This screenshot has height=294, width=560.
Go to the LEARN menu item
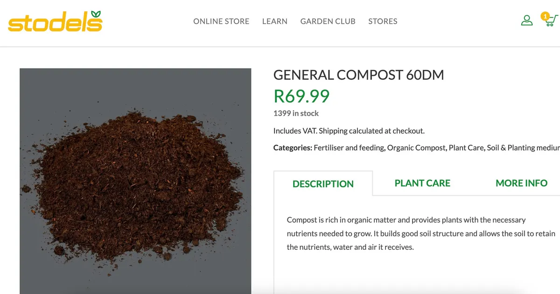pyautogui.click(x=275, y=21)
